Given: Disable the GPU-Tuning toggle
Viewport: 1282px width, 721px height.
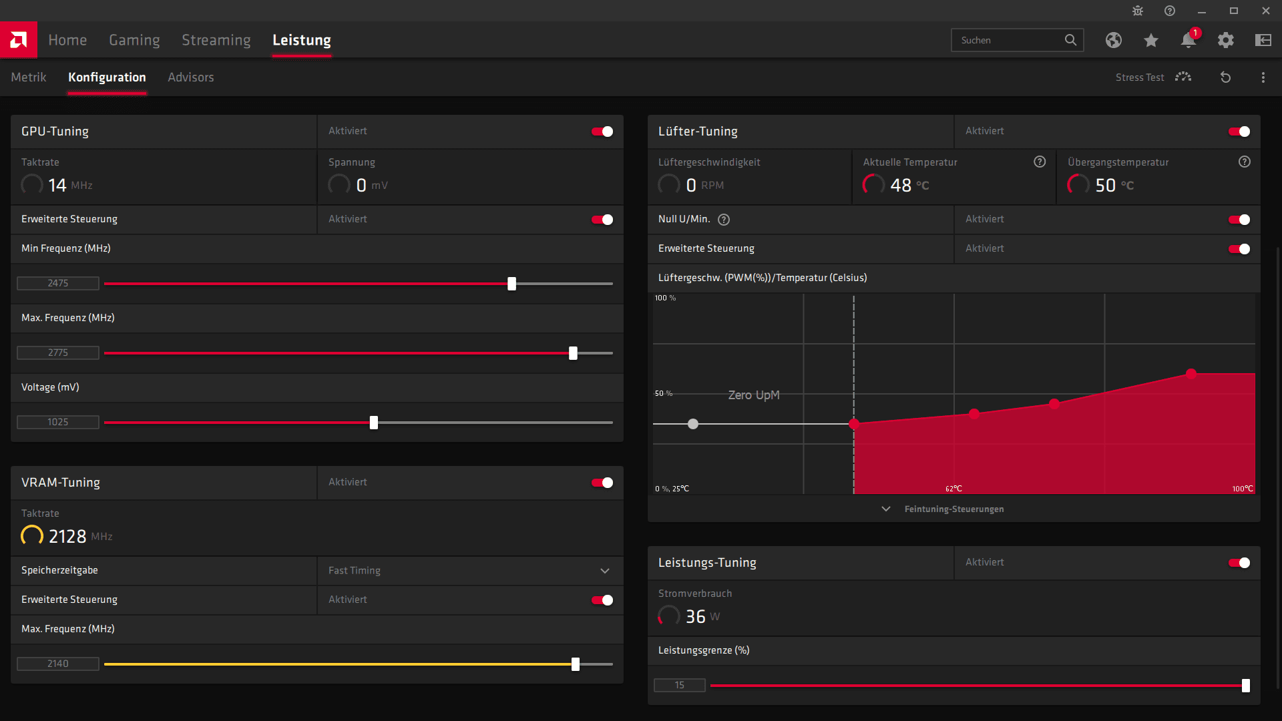Looking at the screenshot, I should click(x=602, y=132).
